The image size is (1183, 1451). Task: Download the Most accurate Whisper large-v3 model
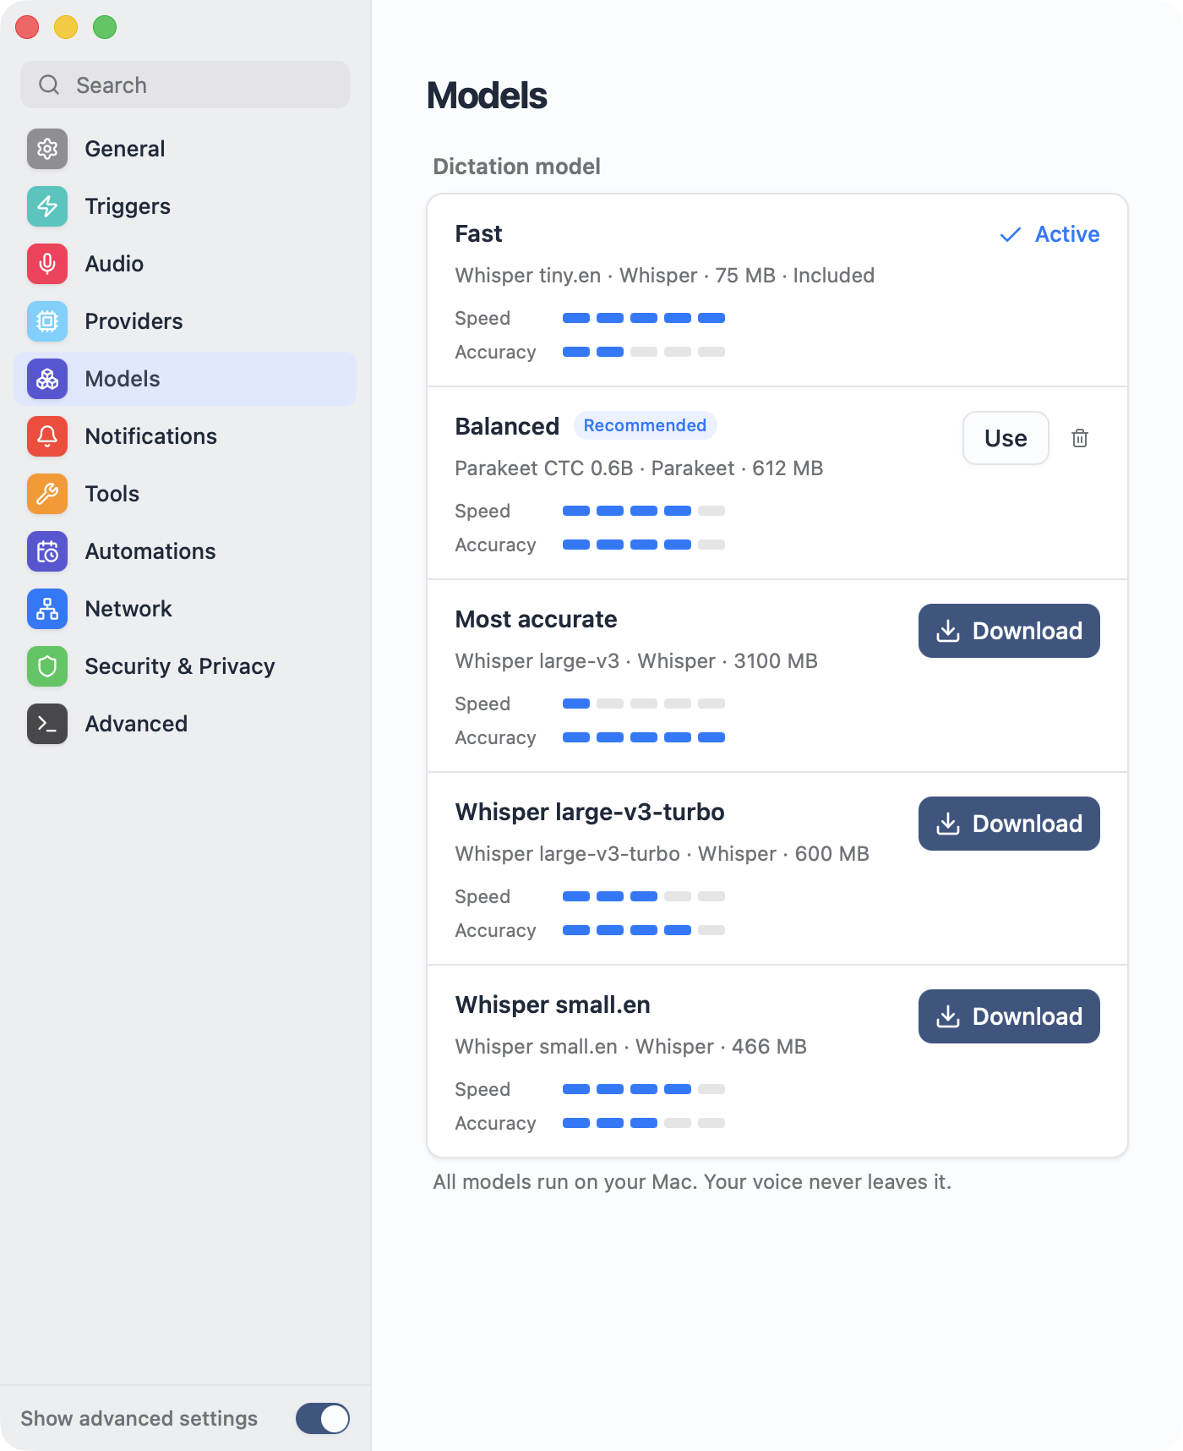point(1009,631)
